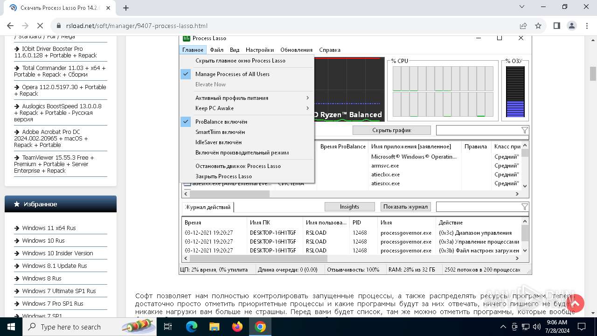Viewport: 597px width, 336px height.
Task: Open the site information lock icon
Action: pyautogui.click(x=59, y=26)
